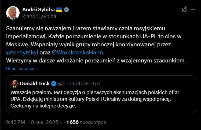Click the "10 янв. 2025 г." date

(x=46, y=122)
